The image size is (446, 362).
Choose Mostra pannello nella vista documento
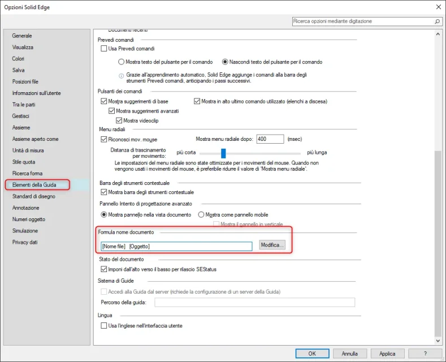pos(104,214)
